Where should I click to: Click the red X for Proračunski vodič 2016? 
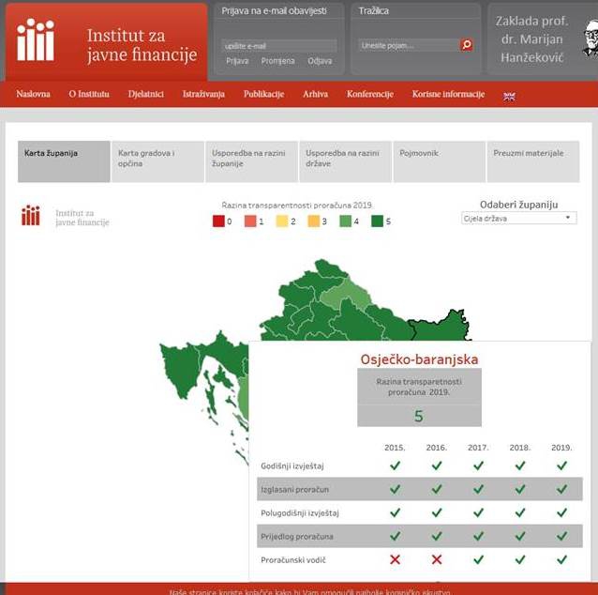click(x=437, y=559)
